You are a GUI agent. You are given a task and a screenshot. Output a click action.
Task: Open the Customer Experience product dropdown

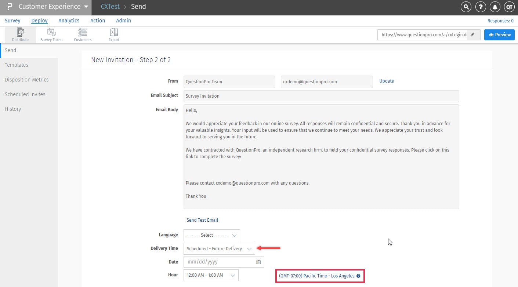(x=53, y=7)
